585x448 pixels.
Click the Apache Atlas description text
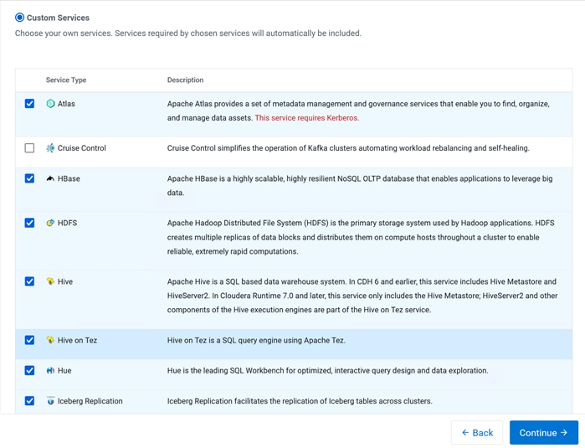click(x=358, y=111)
